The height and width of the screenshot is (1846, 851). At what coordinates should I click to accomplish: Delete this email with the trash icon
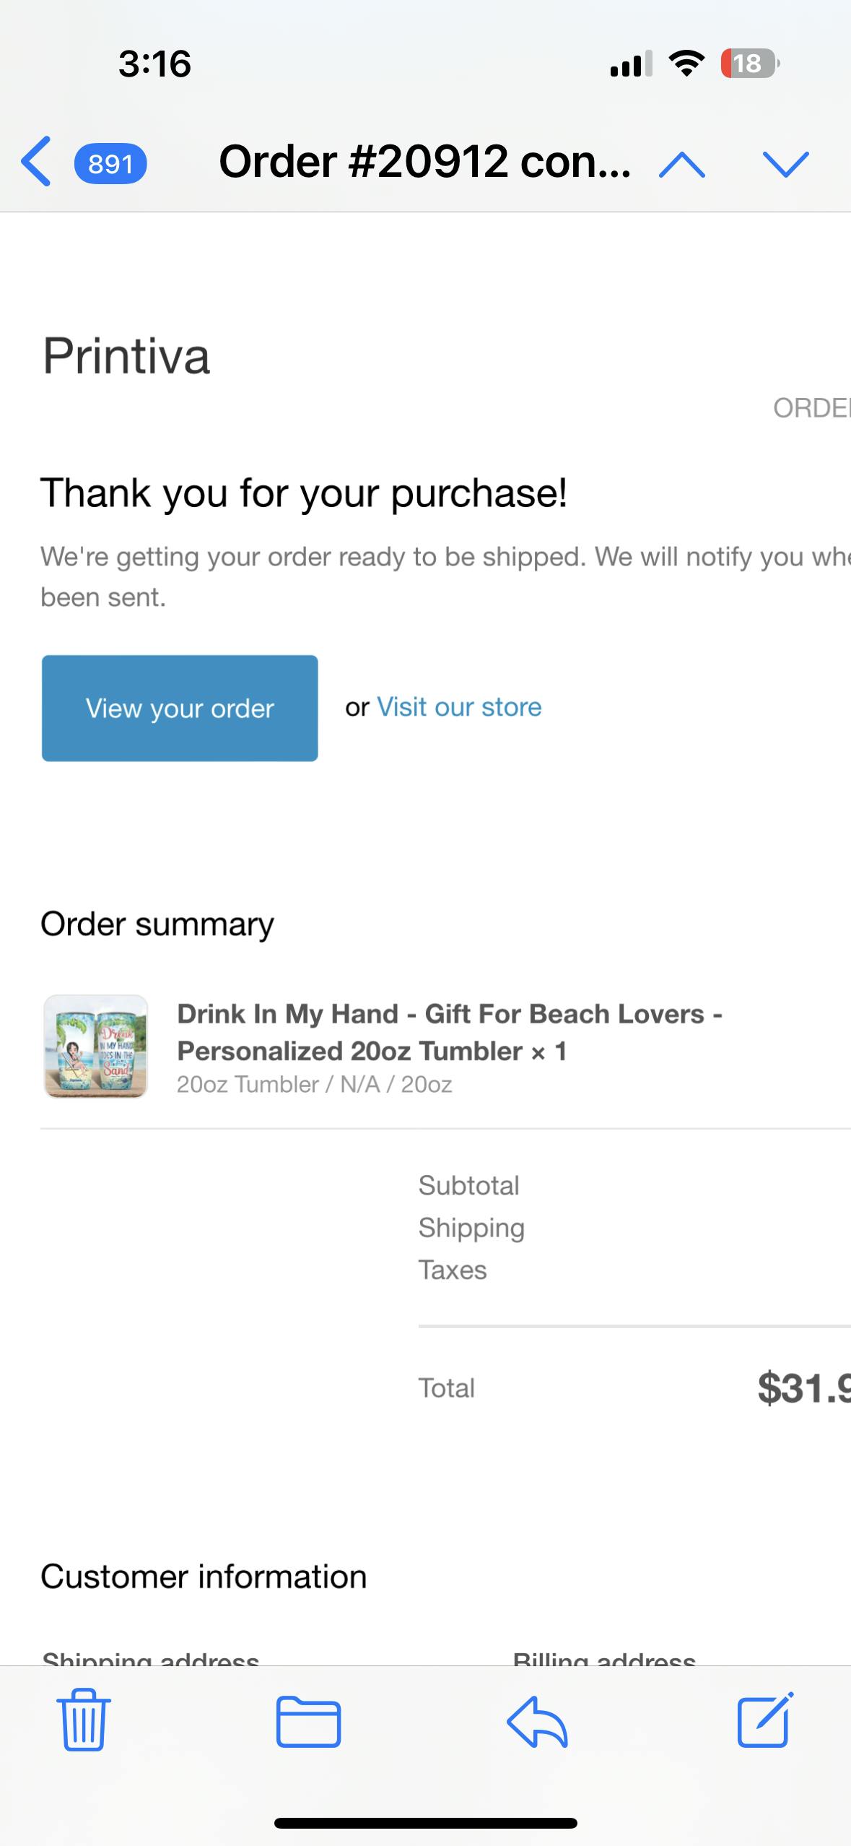coord(84,1720)
